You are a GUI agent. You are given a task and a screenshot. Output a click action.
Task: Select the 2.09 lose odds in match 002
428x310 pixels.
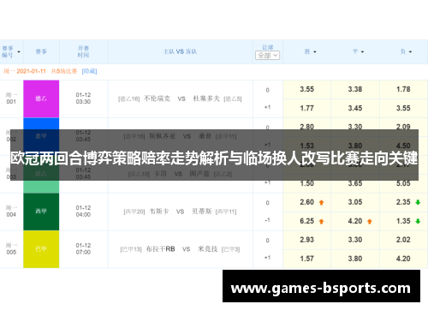(403, 127)
